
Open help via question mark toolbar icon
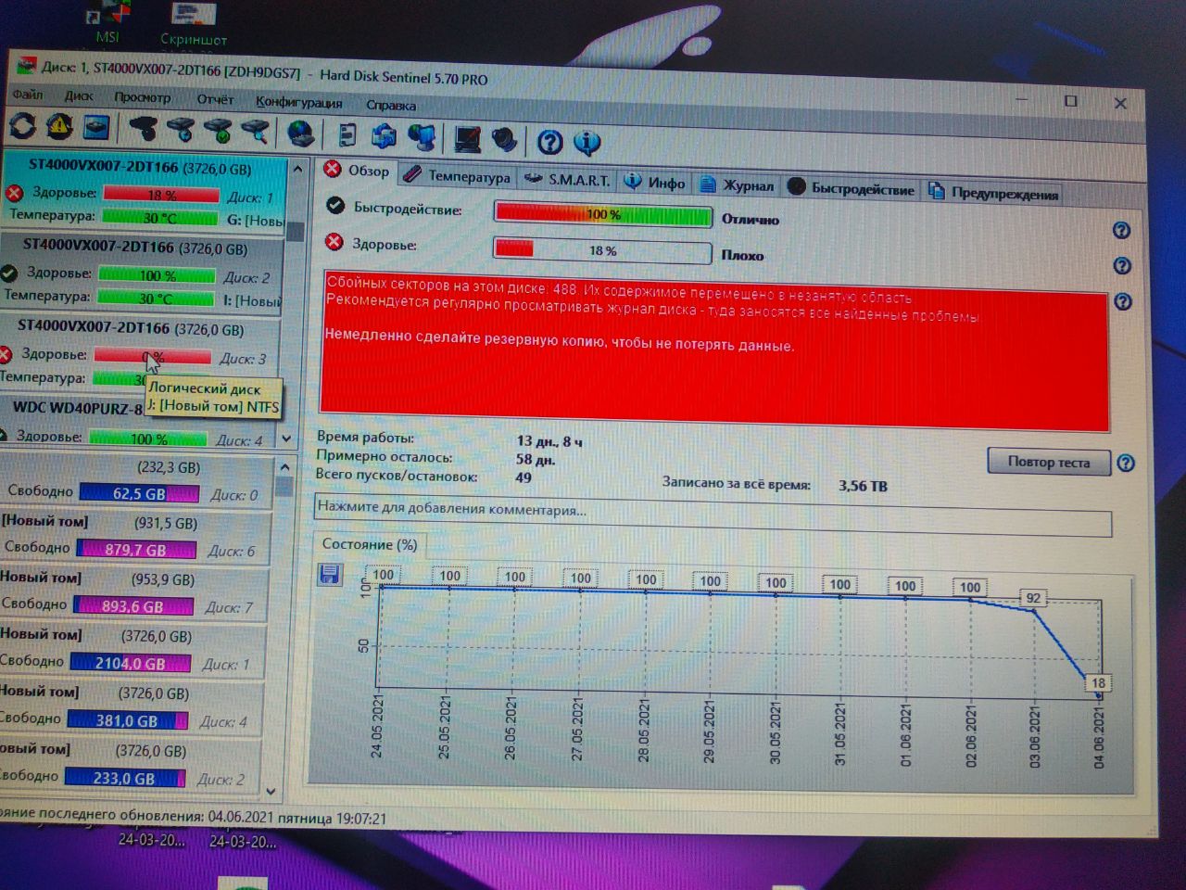point(549,142)
